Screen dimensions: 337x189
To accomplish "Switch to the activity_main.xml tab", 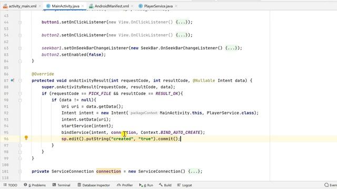I will (x=22, y=6).
